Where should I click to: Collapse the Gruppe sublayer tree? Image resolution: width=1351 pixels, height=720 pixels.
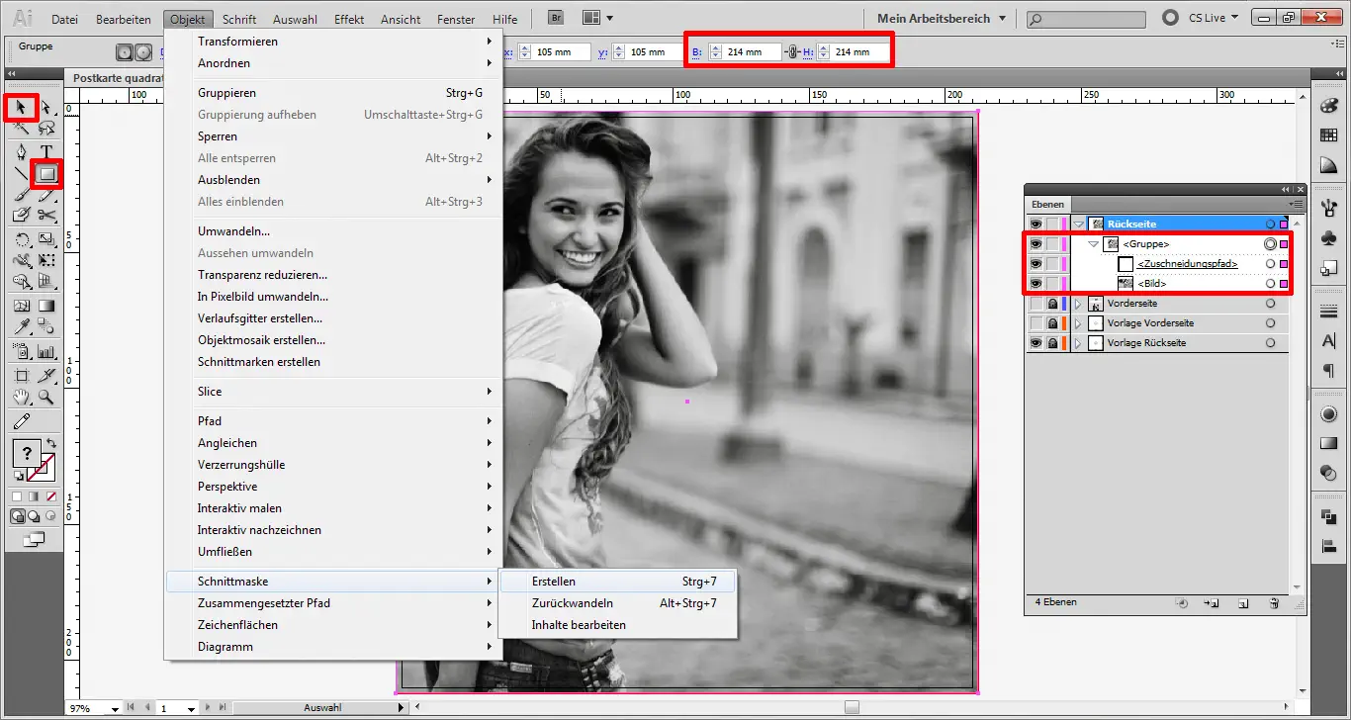pos(1093,244)
